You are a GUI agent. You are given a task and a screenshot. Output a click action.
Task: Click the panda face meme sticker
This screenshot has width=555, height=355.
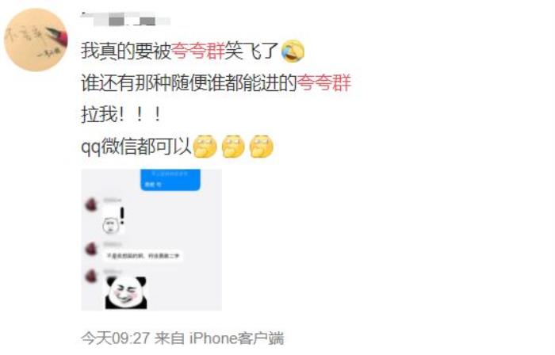[x=126, y=292]
